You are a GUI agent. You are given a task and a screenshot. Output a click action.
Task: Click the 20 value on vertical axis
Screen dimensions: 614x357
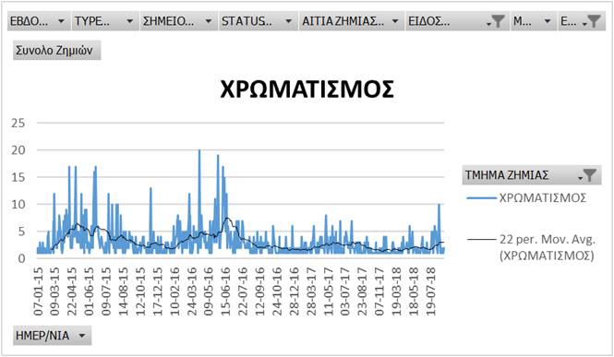tap(18, 150)
